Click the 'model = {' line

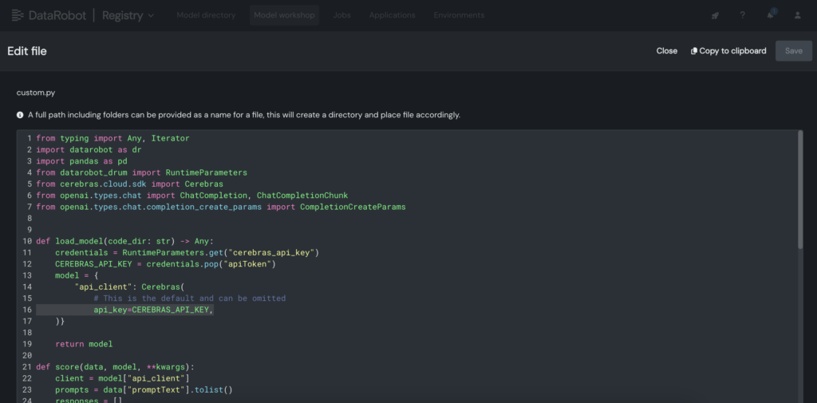pos(77,276)
